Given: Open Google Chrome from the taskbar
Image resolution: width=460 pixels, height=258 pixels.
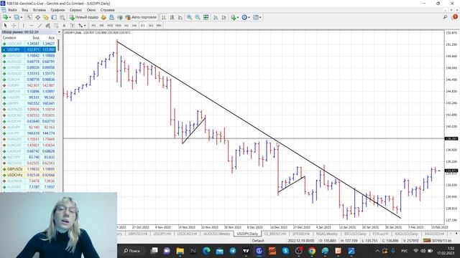Looking at the screenshot, I should click(312, 251).
